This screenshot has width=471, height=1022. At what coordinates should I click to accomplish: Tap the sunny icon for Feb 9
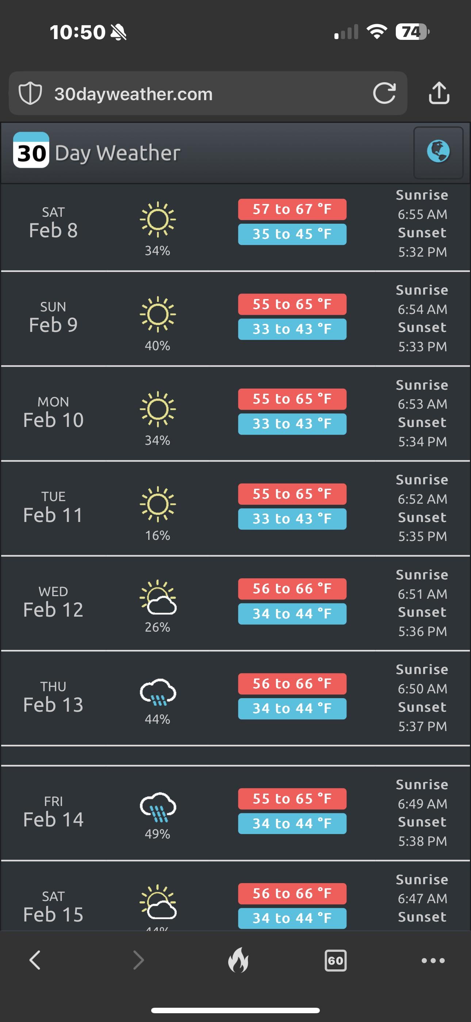[x=157, y=314]
